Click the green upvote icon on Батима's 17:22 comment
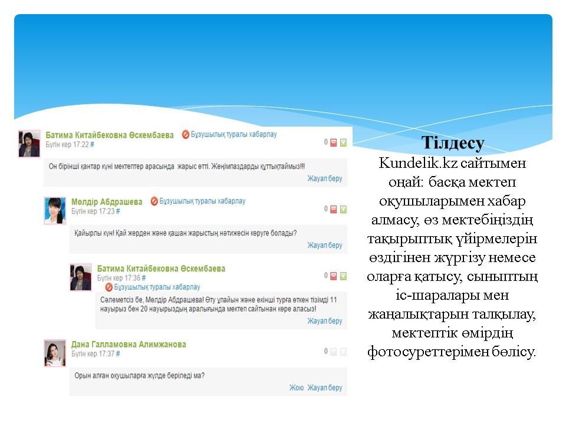The width and height of the screenshot is (566, 424). (x=343, y=143)
